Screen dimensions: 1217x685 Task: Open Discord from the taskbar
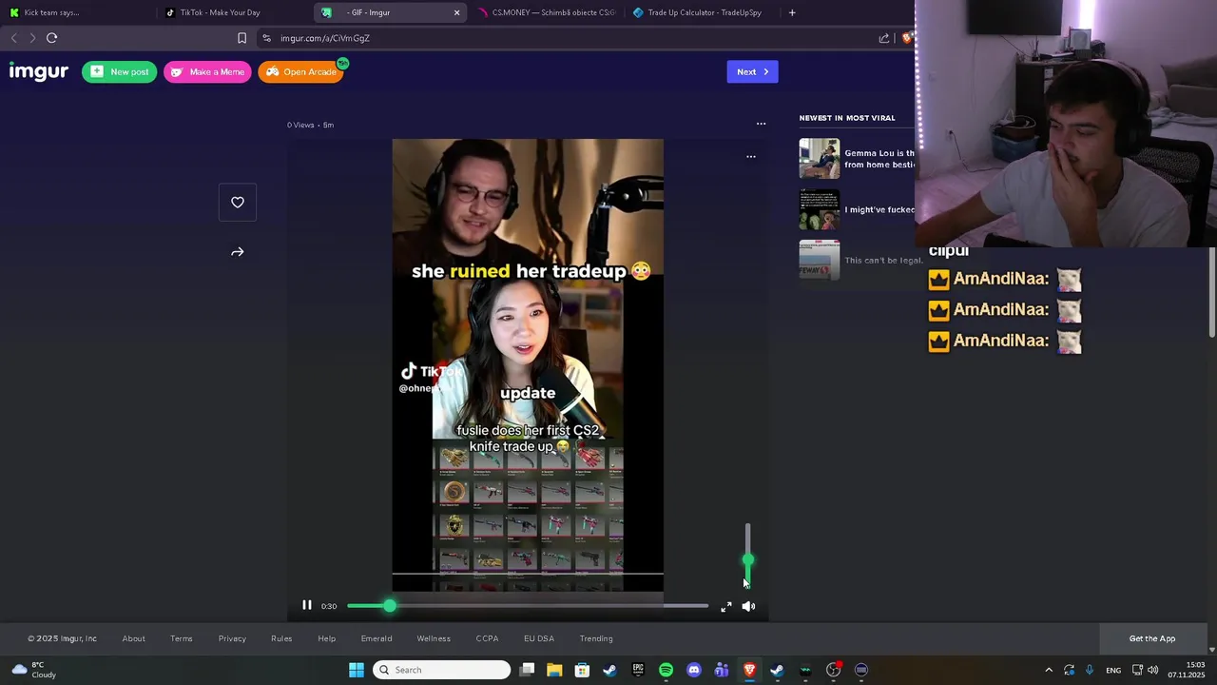(x=694, y=670)
